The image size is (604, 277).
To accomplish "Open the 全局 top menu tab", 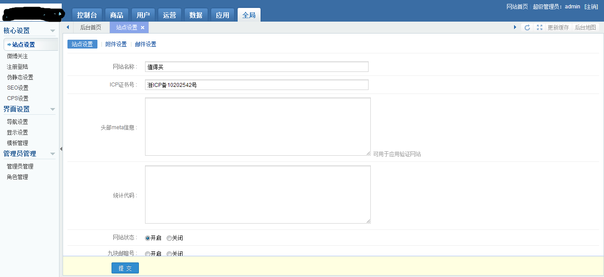I will 249,15.
